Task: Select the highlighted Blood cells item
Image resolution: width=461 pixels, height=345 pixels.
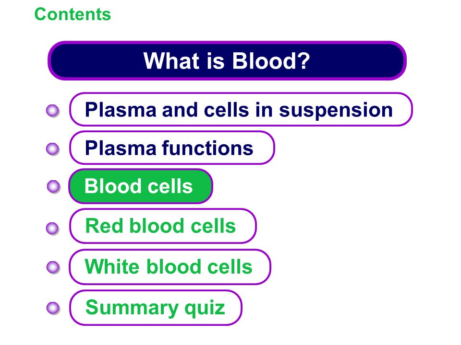Action: click(x=141, y=186)
